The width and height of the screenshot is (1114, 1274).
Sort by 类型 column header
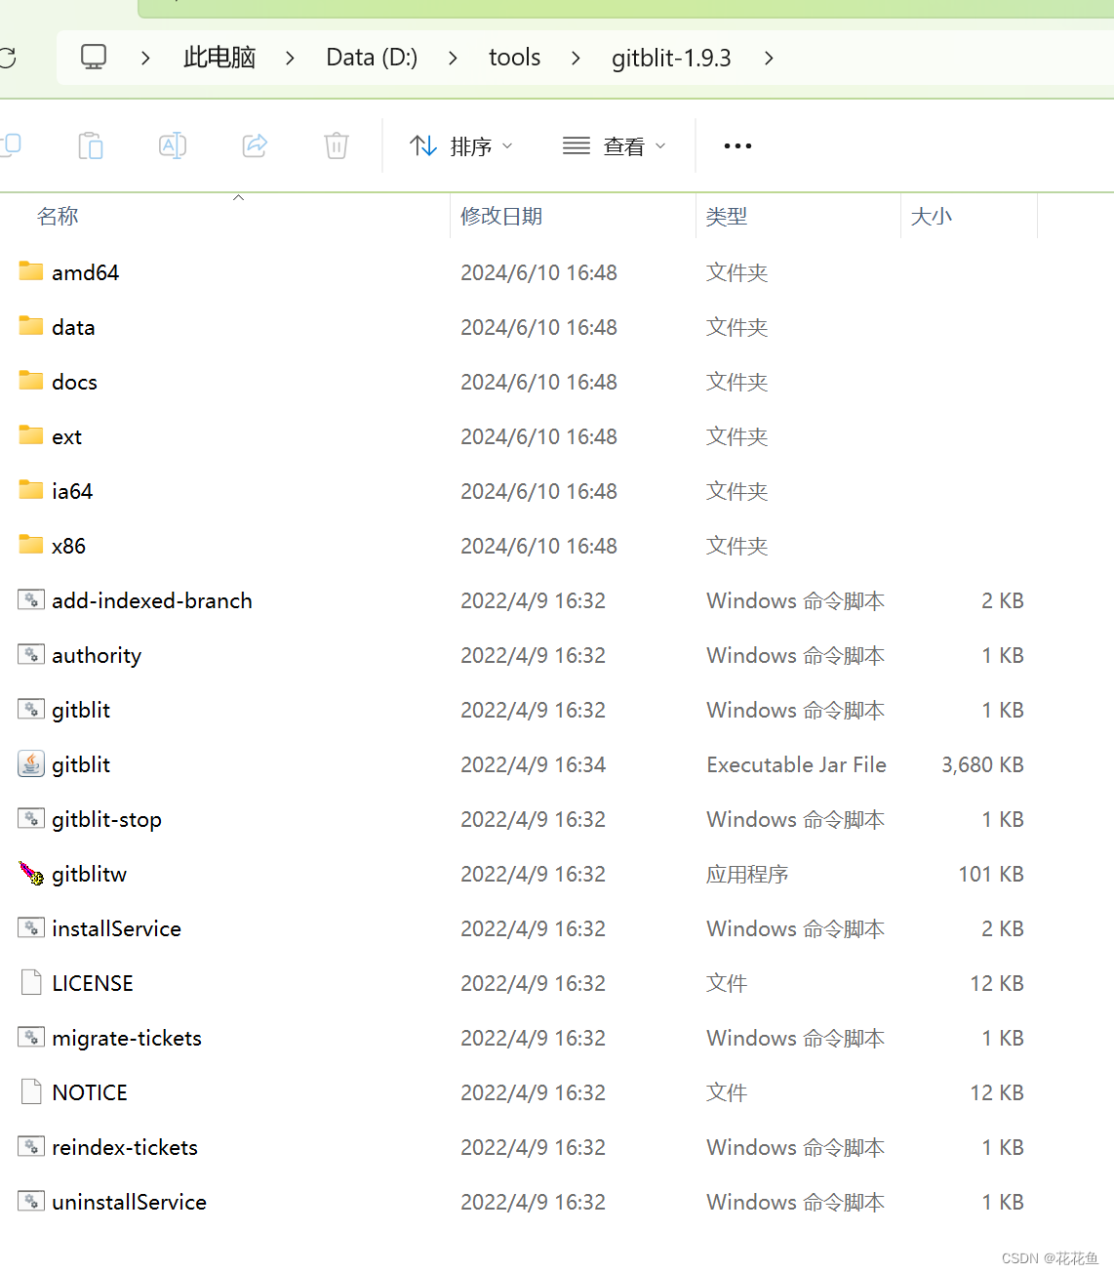click(x=727, y=216)
